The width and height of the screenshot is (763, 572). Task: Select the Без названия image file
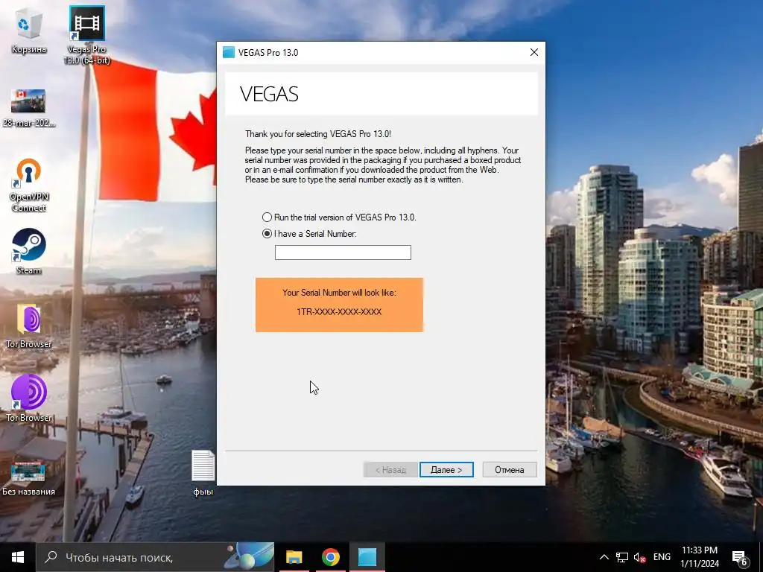(29, 477)
